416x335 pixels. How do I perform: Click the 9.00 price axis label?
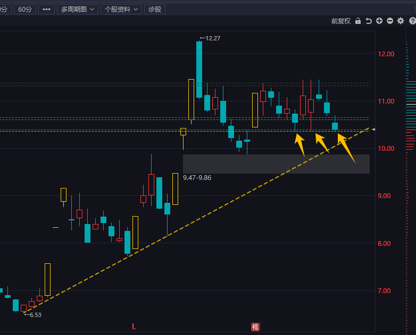point(384,196)
